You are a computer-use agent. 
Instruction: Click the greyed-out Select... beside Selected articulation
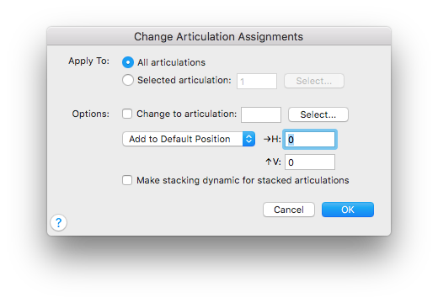pyautogui.click(x=314, y=81)
